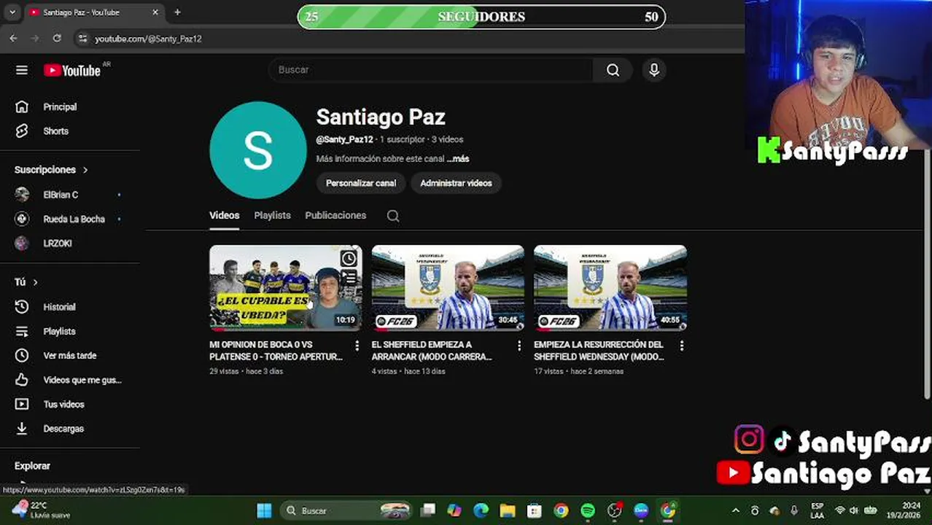Select the Santiago Paz - YouTube browser tab
Viewport: 932px width, 525px height.
[93, 12]
